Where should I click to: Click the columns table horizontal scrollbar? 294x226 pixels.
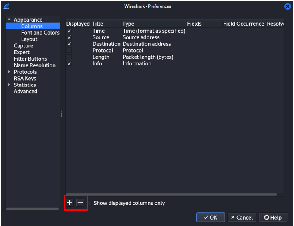tap(171, 195)
